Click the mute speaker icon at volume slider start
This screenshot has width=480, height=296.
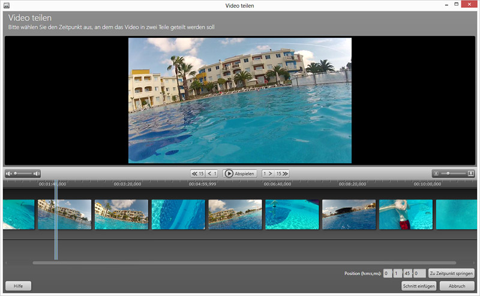pos(9,174)
